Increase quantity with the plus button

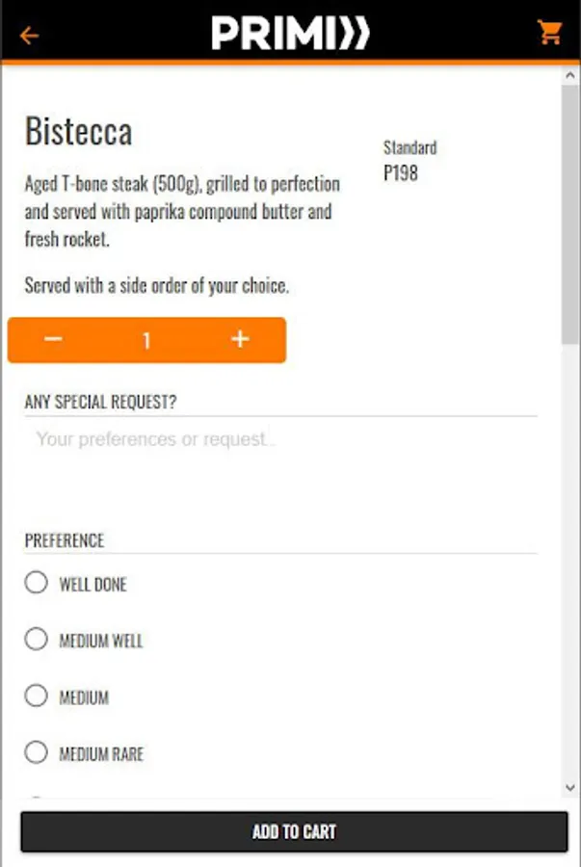[240, 340]
